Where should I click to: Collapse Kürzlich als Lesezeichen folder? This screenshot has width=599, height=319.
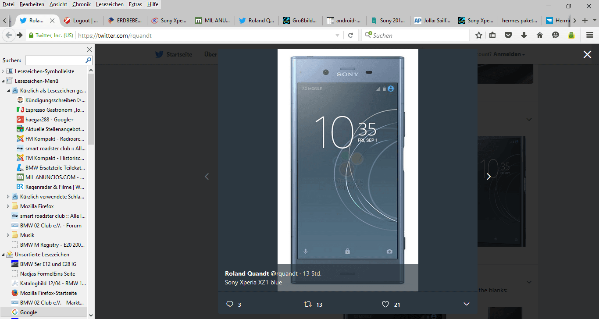point(8,91)
